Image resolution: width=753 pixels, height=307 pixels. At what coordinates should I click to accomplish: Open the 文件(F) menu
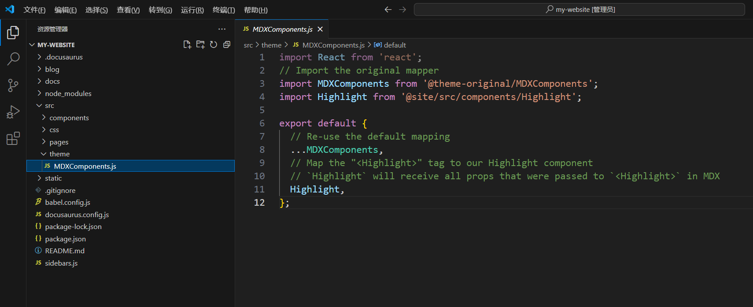[34, 10]
